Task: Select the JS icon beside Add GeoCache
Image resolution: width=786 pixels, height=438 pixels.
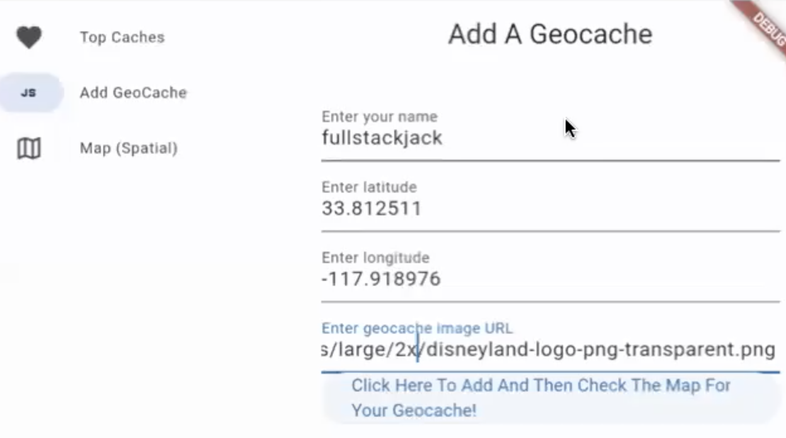Action: pos(29,93)
